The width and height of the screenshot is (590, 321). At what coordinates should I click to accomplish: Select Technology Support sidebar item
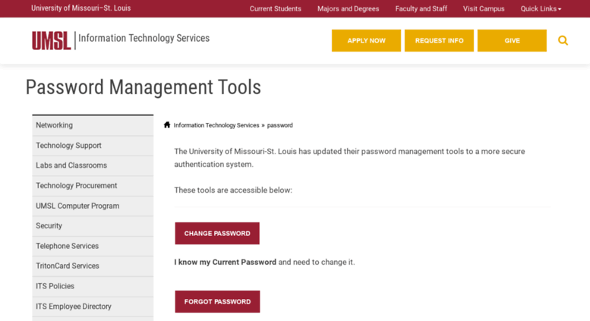(x=93, y=146)
